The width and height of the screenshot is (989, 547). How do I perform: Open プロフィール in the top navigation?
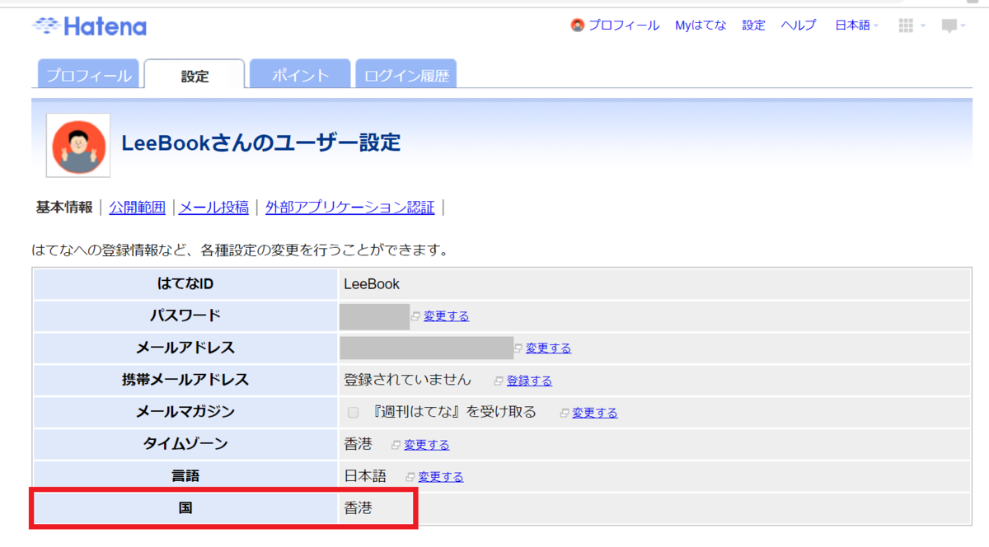pyautogui.click(x=624, y=26)
